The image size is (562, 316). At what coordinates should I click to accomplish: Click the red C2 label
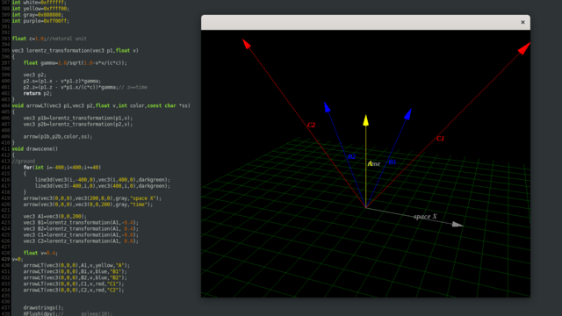pyautogui.click(x=311, y=125)
